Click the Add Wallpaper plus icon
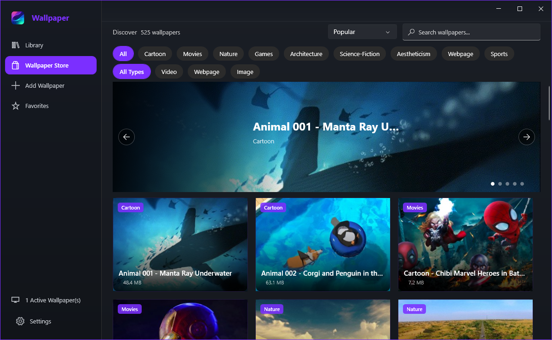The image size is (552, 340). pos(16,85)
